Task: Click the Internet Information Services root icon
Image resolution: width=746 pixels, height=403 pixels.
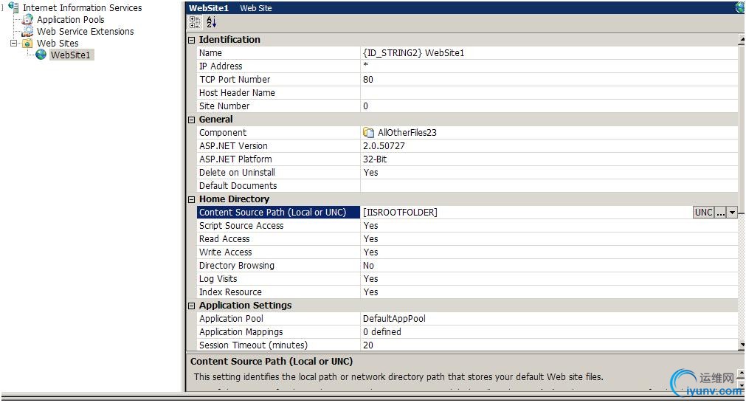Action: (13, 7)
